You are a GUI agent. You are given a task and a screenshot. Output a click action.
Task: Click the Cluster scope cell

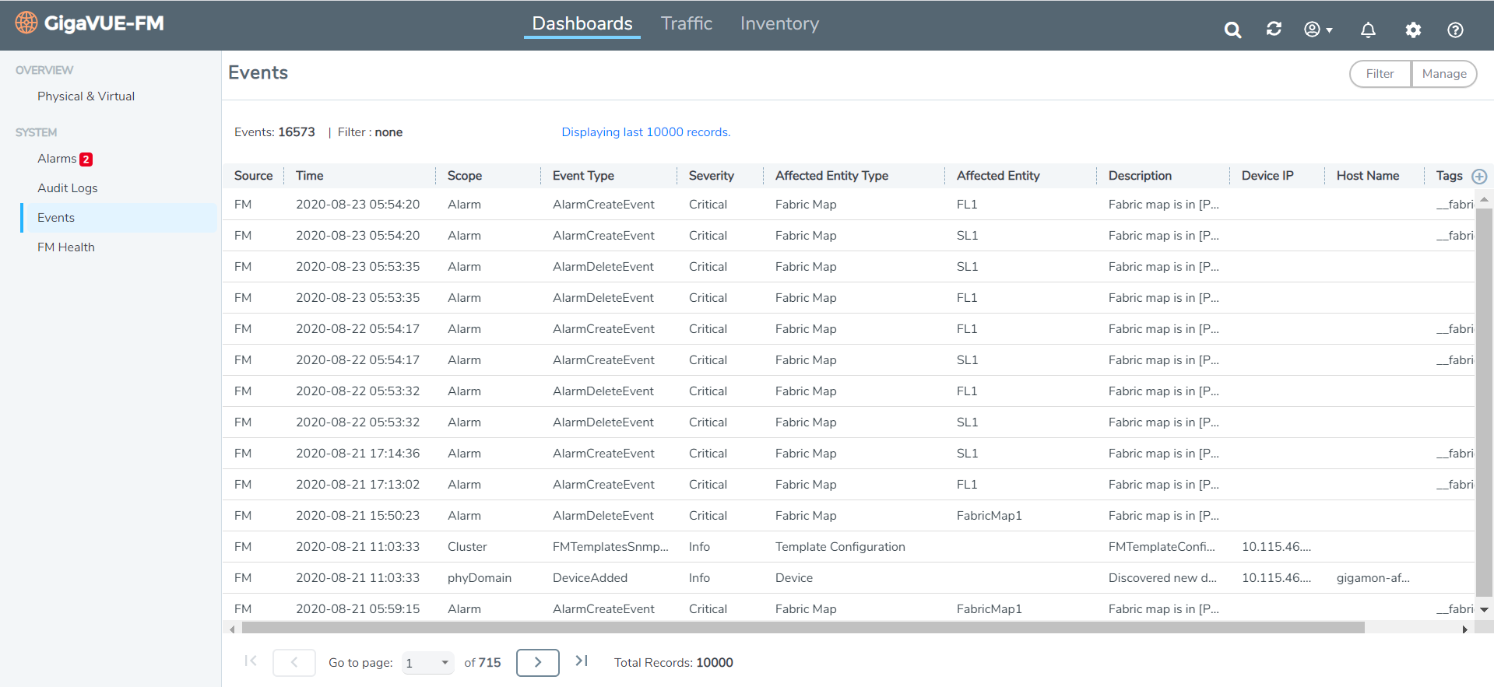pos(467,547)
